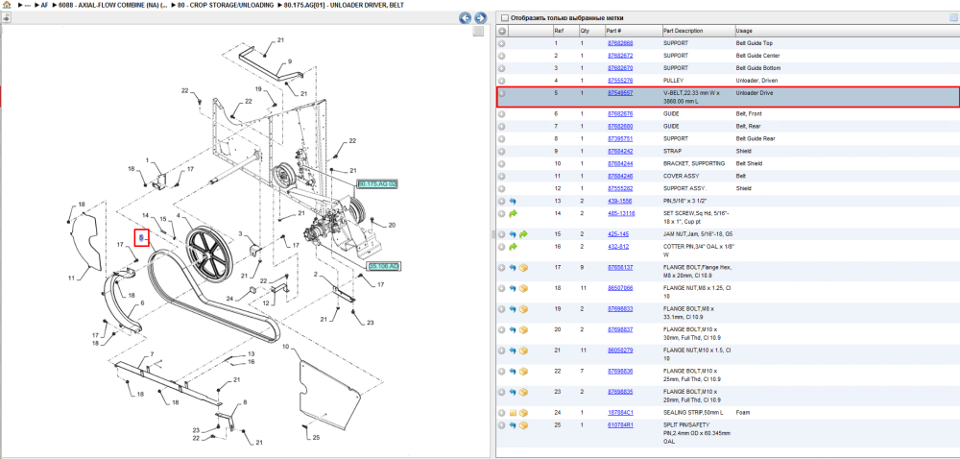Select the 'GUIDE' description in the Belt, Front row
The width and height of the screenshot is (960, 459).
tap(671, 114)
